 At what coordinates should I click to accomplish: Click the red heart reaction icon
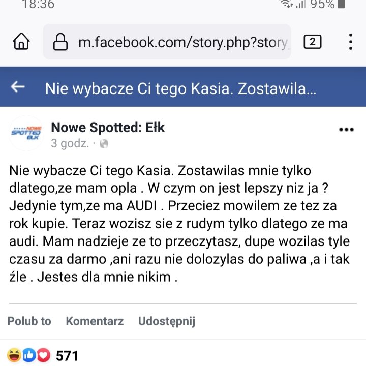(44, 355)
